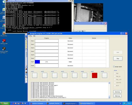The height and width of the screenshot is (105, 132).
Task: Click the port4 status indicator box
Action: [x=65, y=75]
